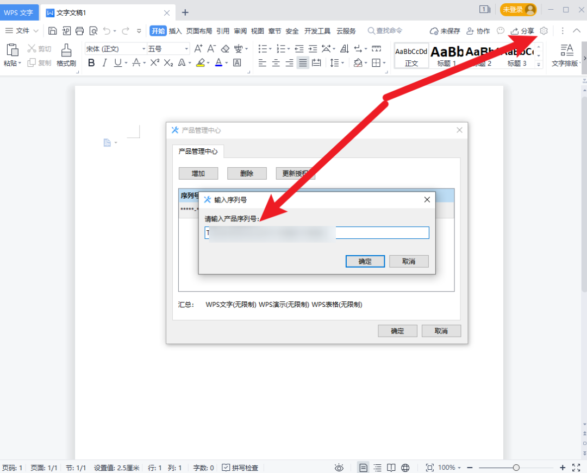
Task: Click 确定 at bottom of 产品管理中心
Action: 397,331
